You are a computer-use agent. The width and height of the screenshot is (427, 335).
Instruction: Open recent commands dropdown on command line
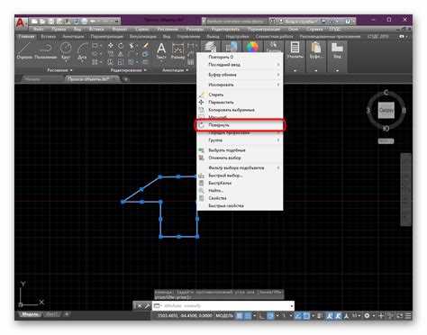(x=157, y=306)
